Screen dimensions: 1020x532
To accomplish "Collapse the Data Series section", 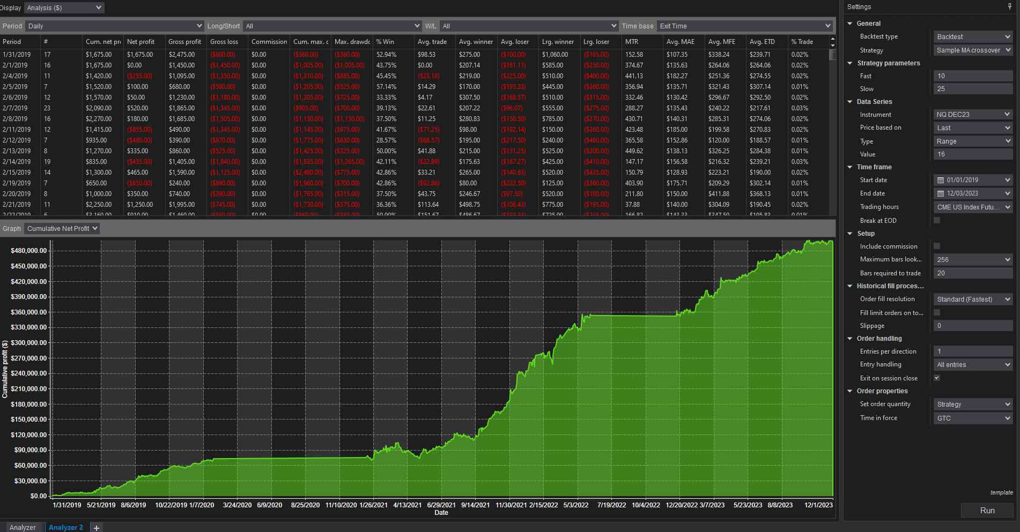I will [x=850, y=102].
